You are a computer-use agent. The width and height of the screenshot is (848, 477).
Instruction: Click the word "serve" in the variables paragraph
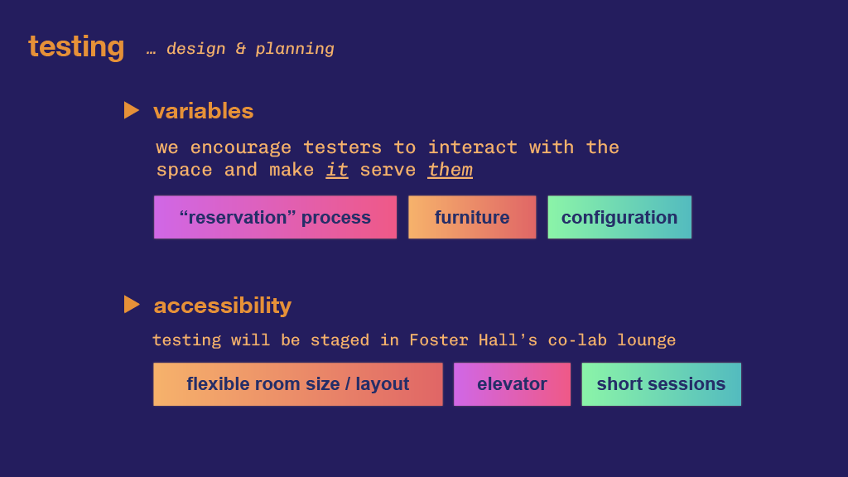point(388,171)
